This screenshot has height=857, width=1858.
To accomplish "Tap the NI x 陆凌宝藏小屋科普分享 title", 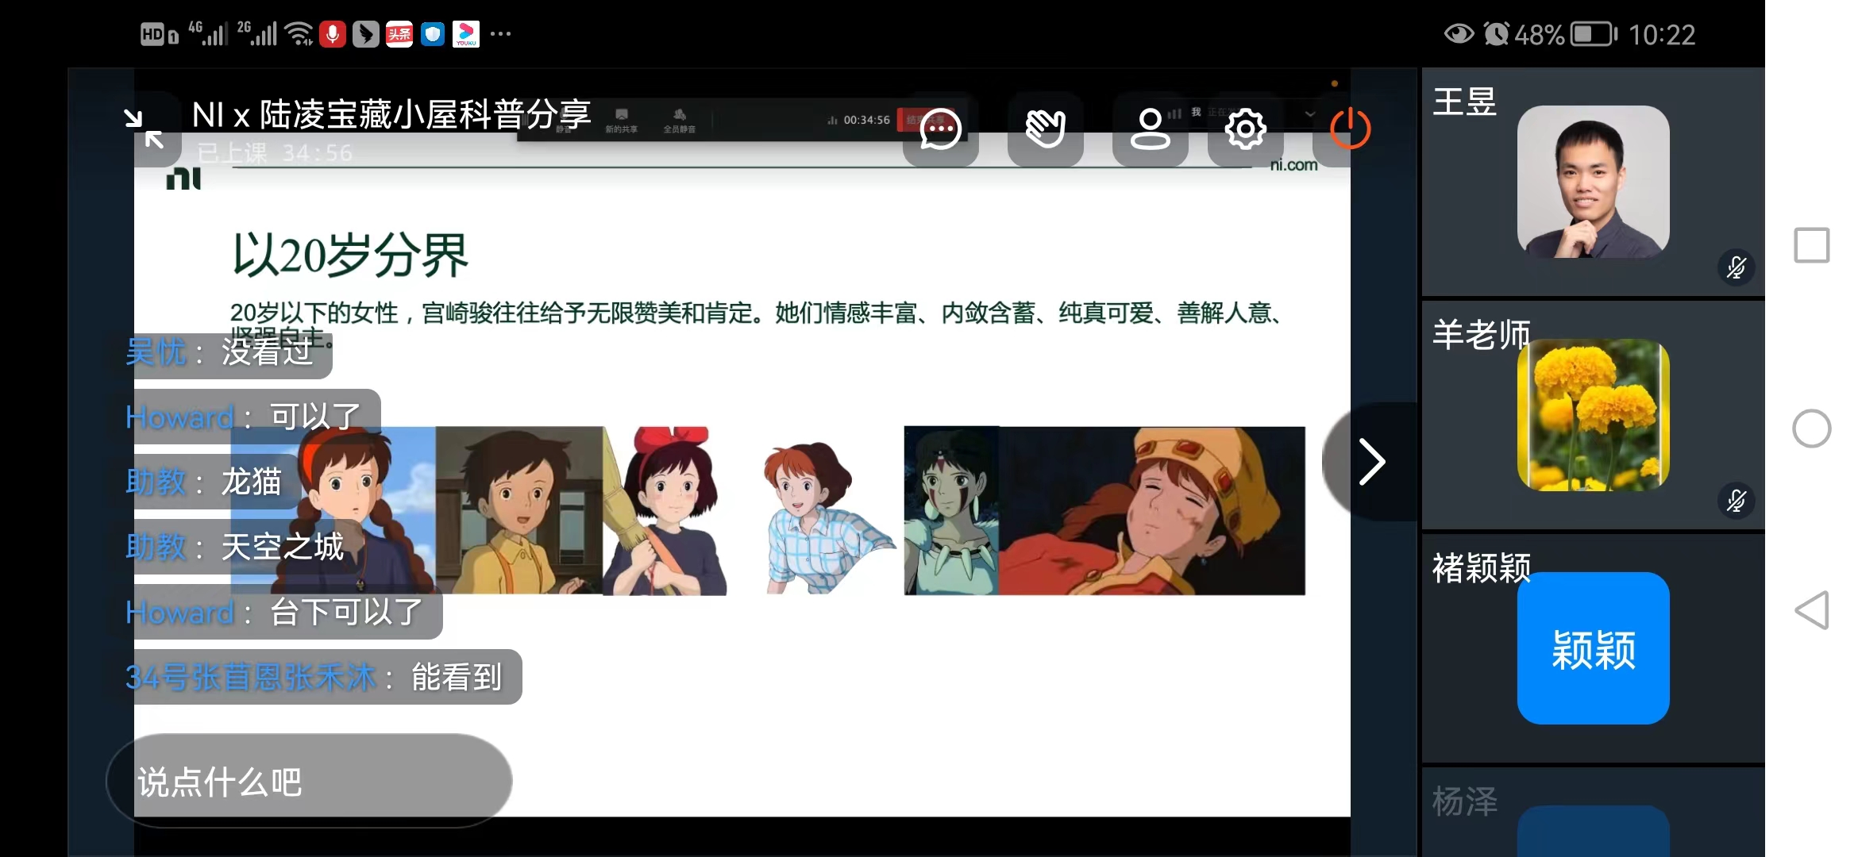I will [391, 115].
